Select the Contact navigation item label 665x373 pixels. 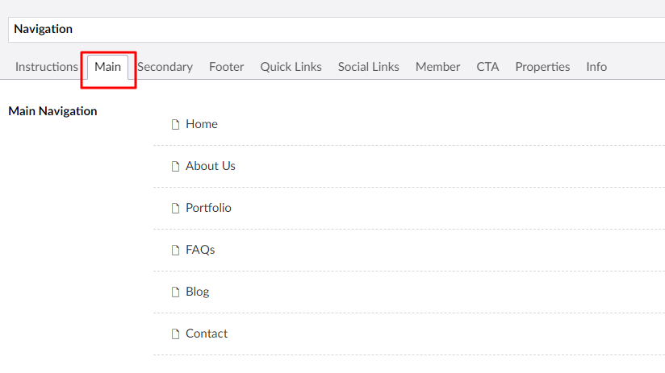[207, 334]
